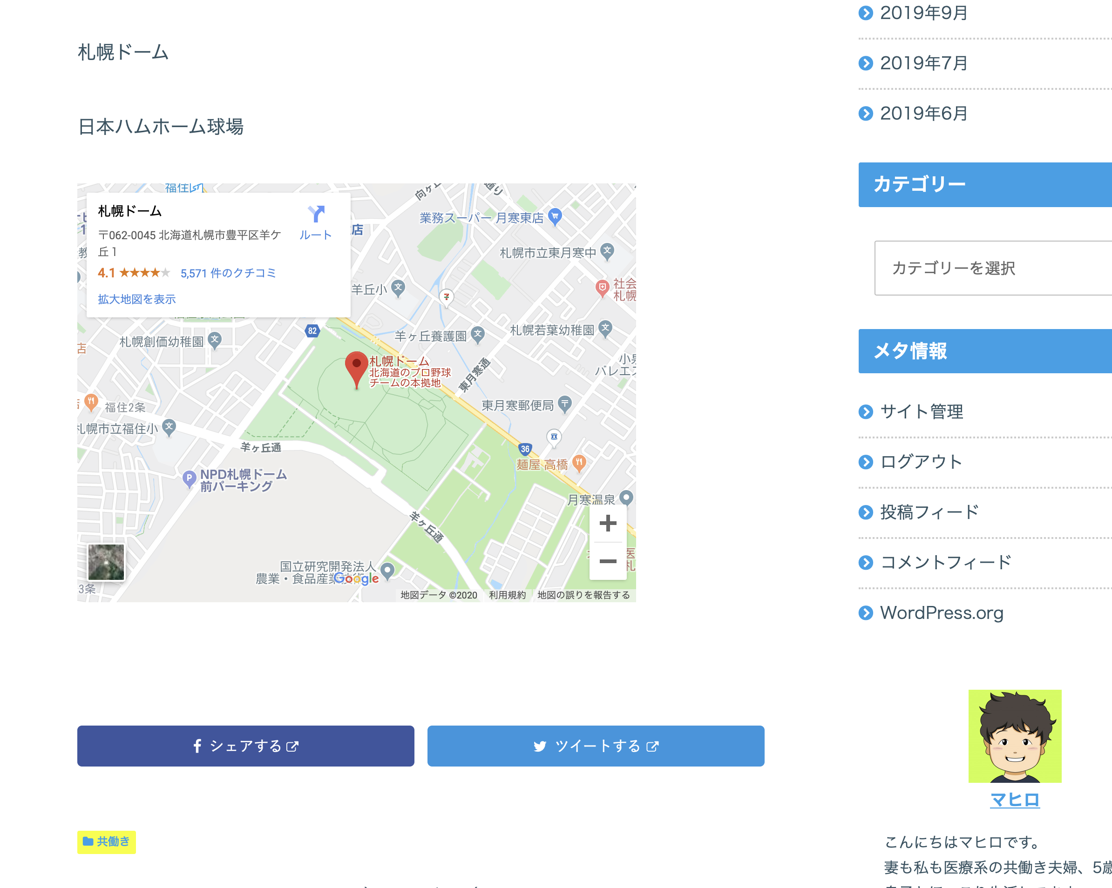Open コメントフィード link

[946, 562]
